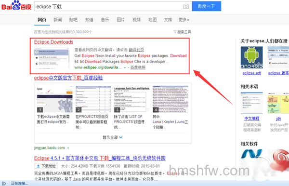289x186 pixels.
Task: Switch to the 新闻 tab
Action: [x=58, y=20]
